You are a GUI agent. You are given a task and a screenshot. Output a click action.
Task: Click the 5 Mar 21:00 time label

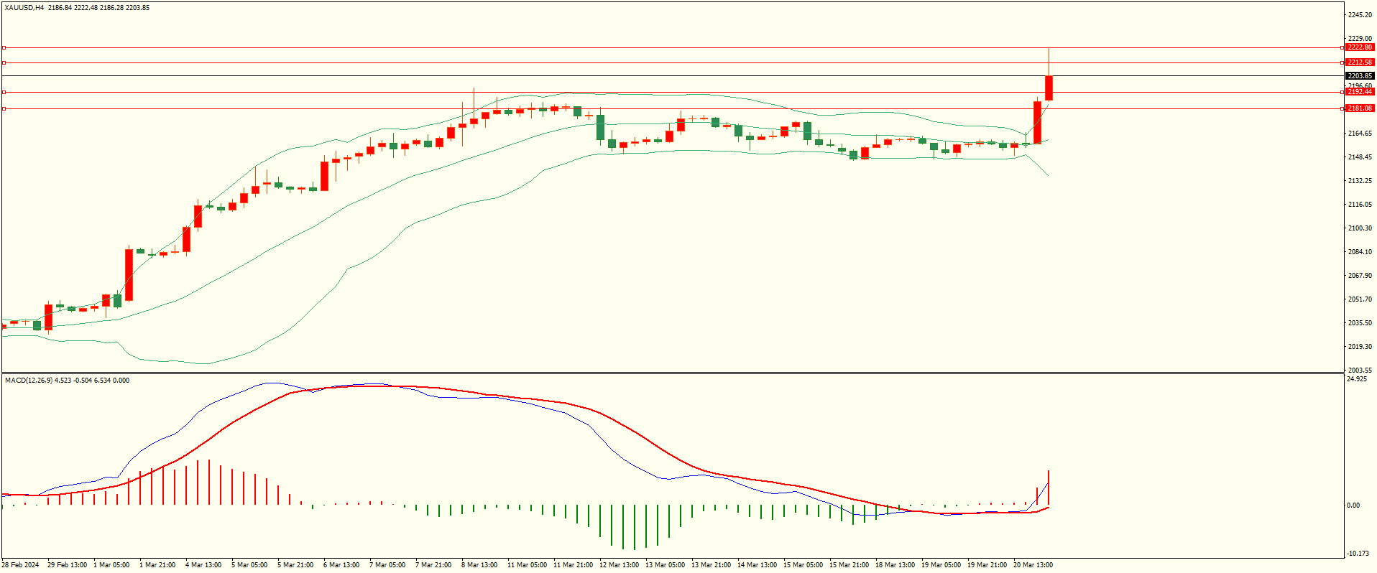[x=295, y=565]
